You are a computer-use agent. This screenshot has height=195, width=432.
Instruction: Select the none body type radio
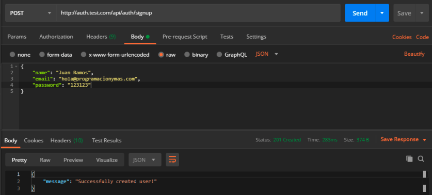[x=12, y=55]
